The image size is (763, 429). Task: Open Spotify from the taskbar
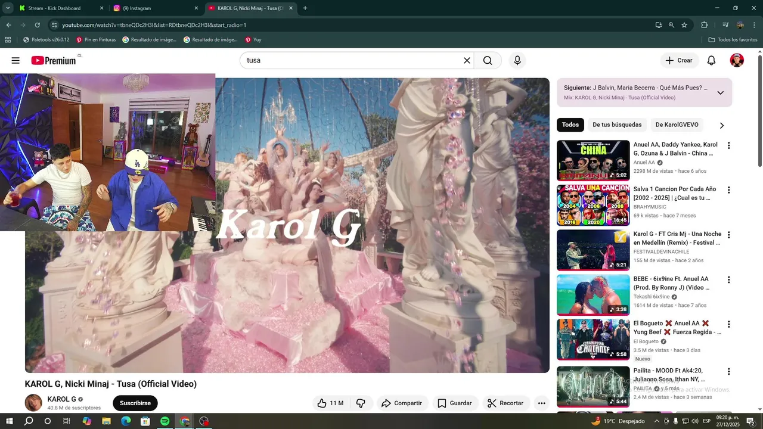165,421
